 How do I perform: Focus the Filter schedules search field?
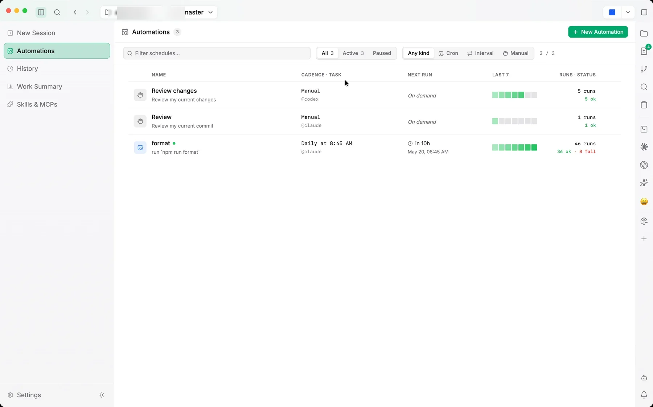click(217, 53)
